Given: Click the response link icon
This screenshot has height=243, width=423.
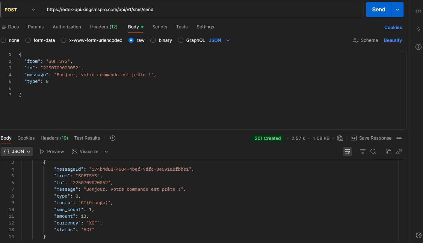Looking at the screenshot, I should pyautogui.click(x=399, y=152).
